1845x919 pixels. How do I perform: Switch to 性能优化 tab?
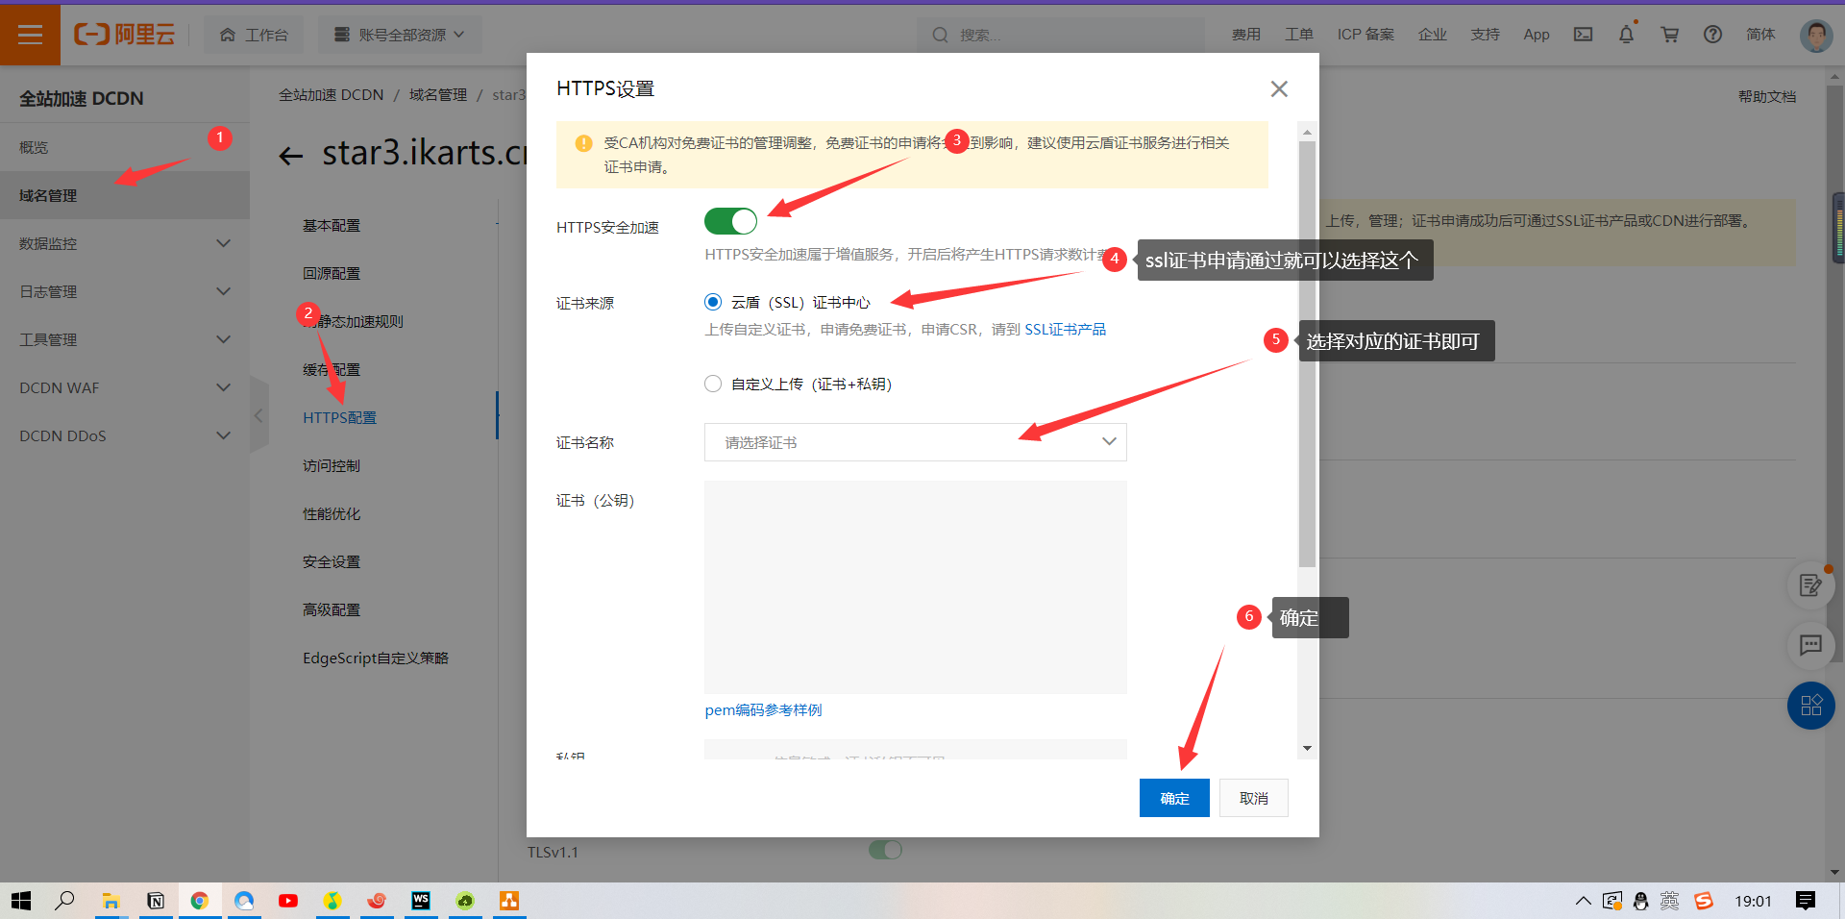tap(332, 513)
